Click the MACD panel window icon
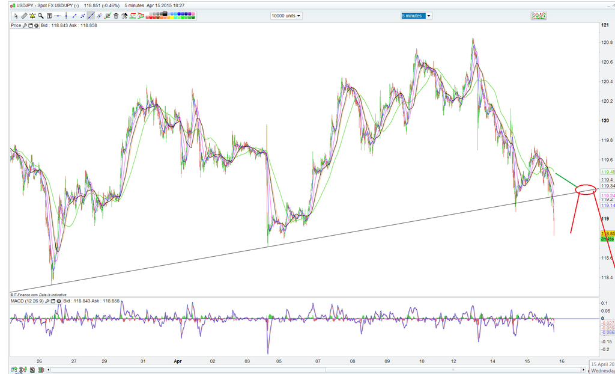The image size is (615, 374). [53, 301]
